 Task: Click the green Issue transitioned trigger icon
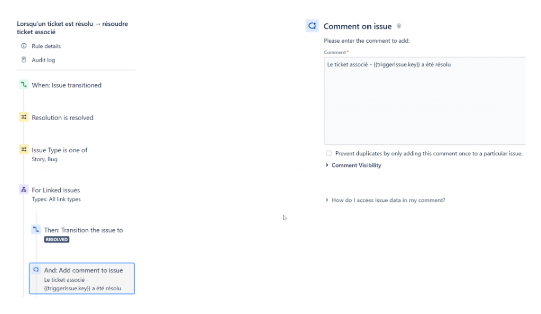23,85
